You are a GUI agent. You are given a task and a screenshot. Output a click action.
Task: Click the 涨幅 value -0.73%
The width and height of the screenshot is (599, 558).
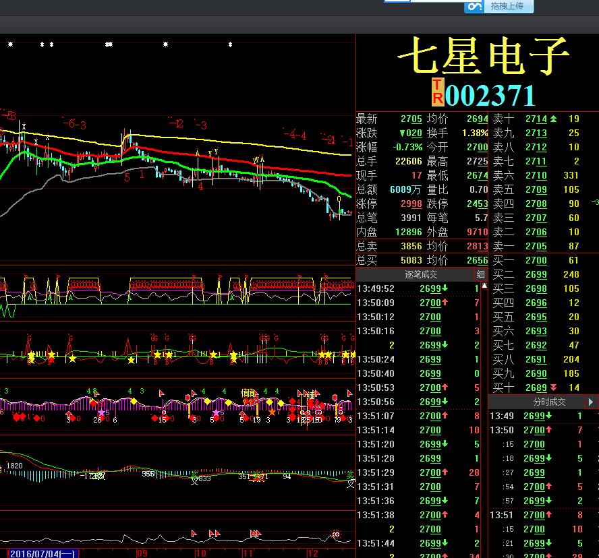(x=407, y=148)
